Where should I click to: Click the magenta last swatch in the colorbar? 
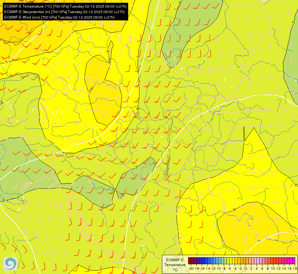coord(294,261)
